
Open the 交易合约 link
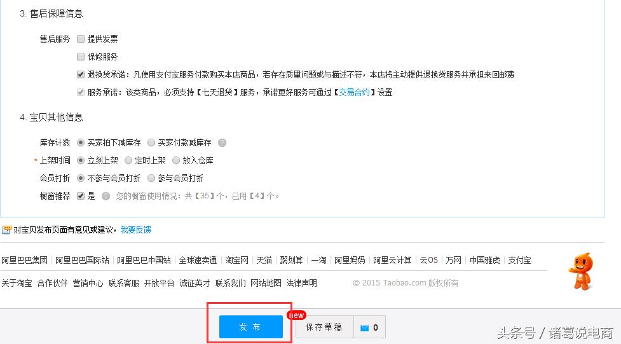coord(355,92)
